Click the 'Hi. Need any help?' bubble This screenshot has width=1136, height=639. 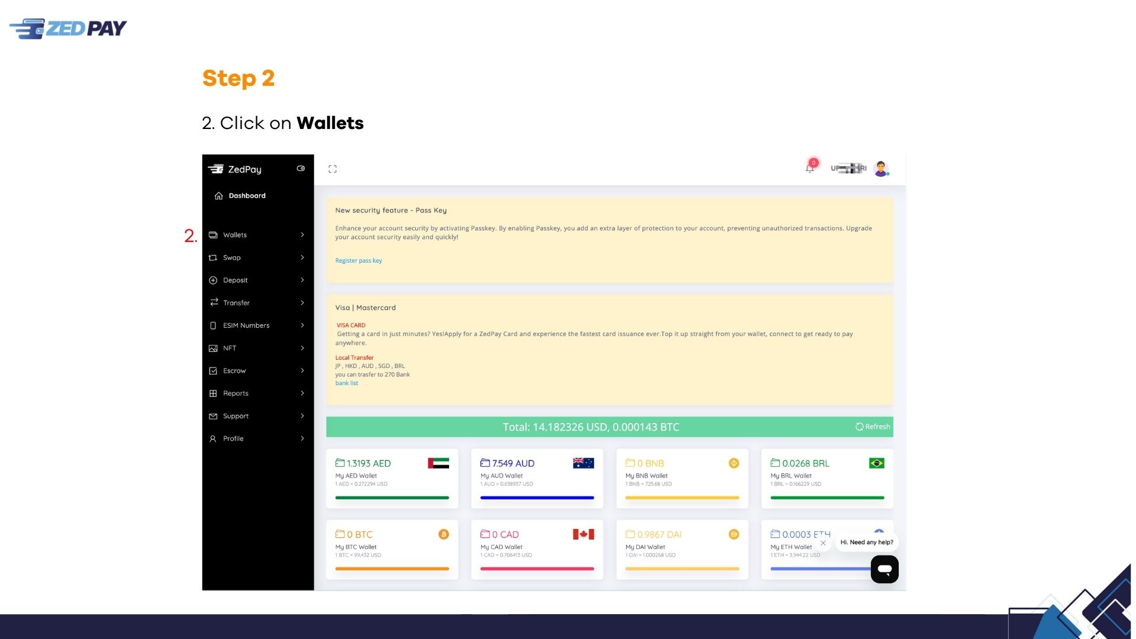867,543
